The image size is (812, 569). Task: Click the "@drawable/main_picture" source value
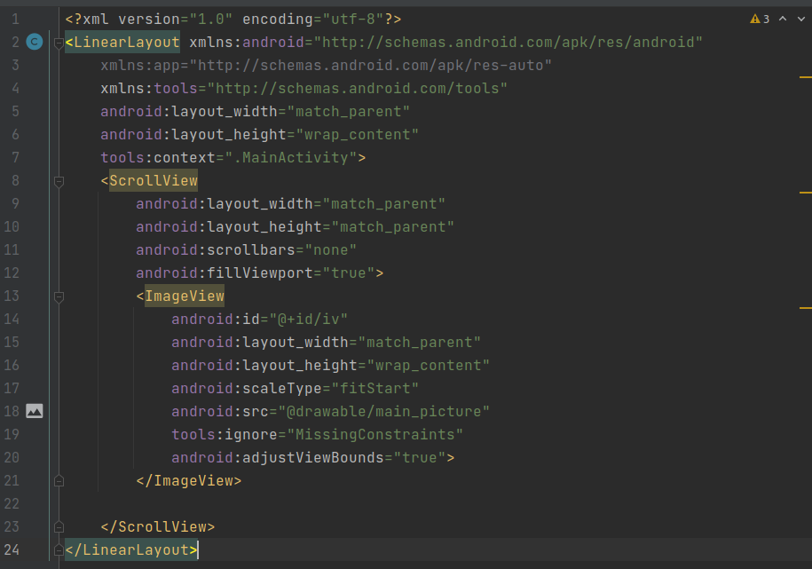[x=383, y=412]
